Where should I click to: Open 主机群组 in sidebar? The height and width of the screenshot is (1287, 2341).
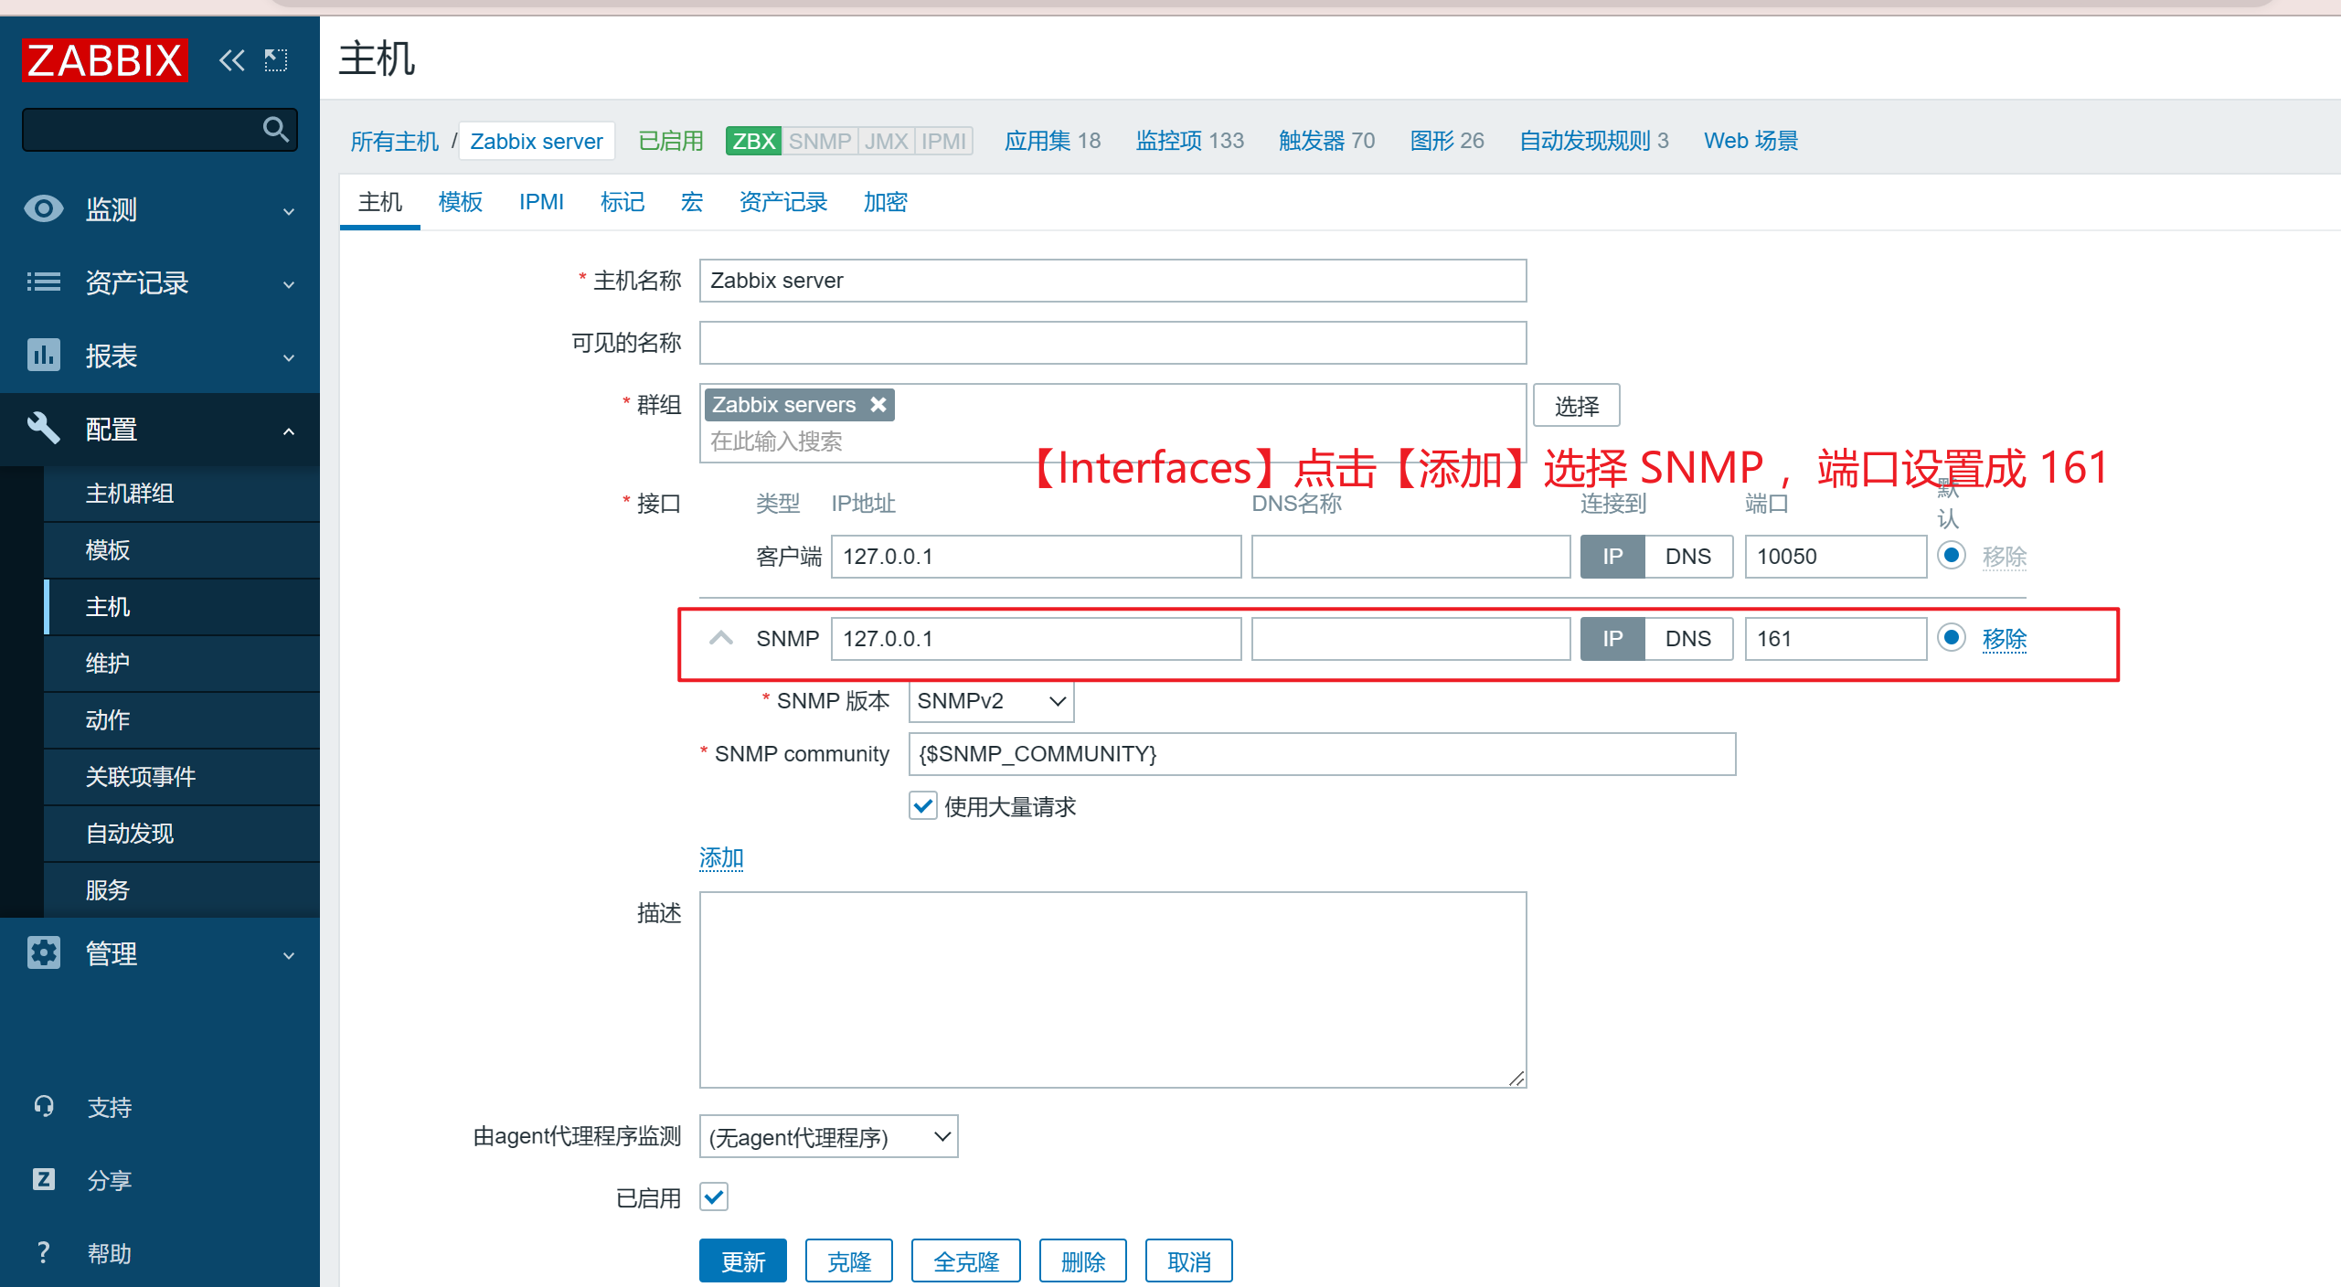(x=182, y=494)
